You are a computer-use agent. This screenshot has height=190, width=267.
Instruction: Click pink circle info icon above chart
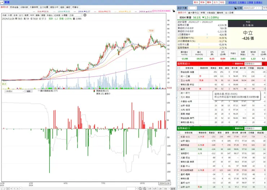(x=153, y=11)
